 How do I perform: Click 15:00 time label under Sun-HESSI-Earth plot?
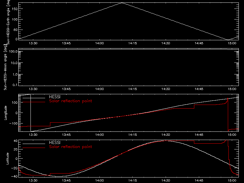coord(232,43)
